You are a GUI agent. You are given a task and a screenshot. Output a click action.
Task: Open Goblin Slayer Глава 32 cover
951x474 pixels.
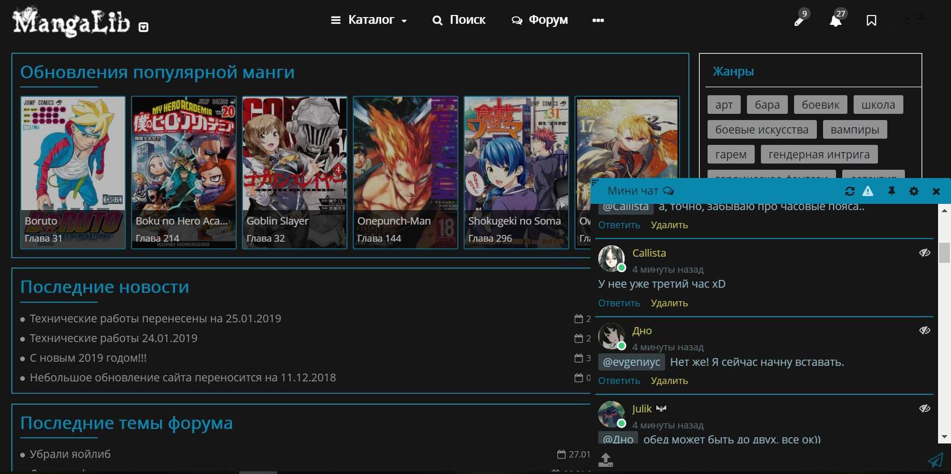point(295,172)
